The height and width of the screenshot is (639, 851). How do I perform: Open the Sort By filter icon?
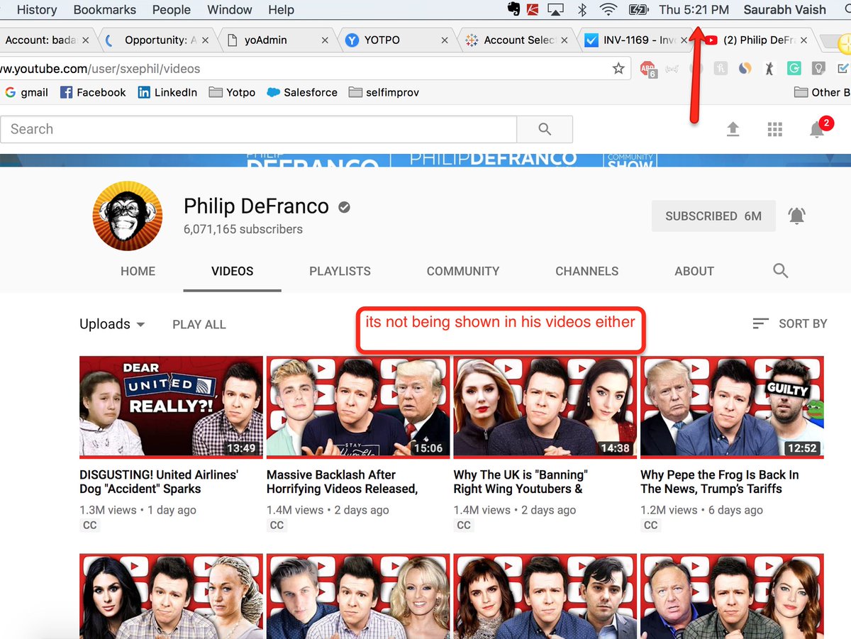[760, 323]
